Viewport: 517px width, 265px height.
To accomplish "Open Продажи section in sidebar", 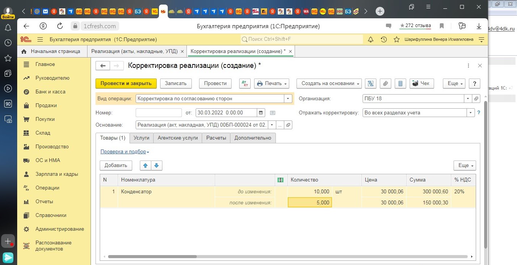I will click(x=46, y=106).
